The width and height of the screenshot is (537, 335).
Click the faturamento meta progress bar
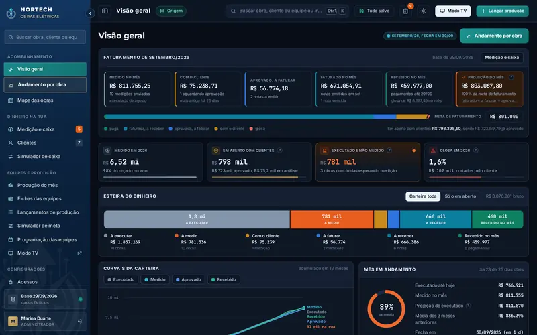(266, 117)
